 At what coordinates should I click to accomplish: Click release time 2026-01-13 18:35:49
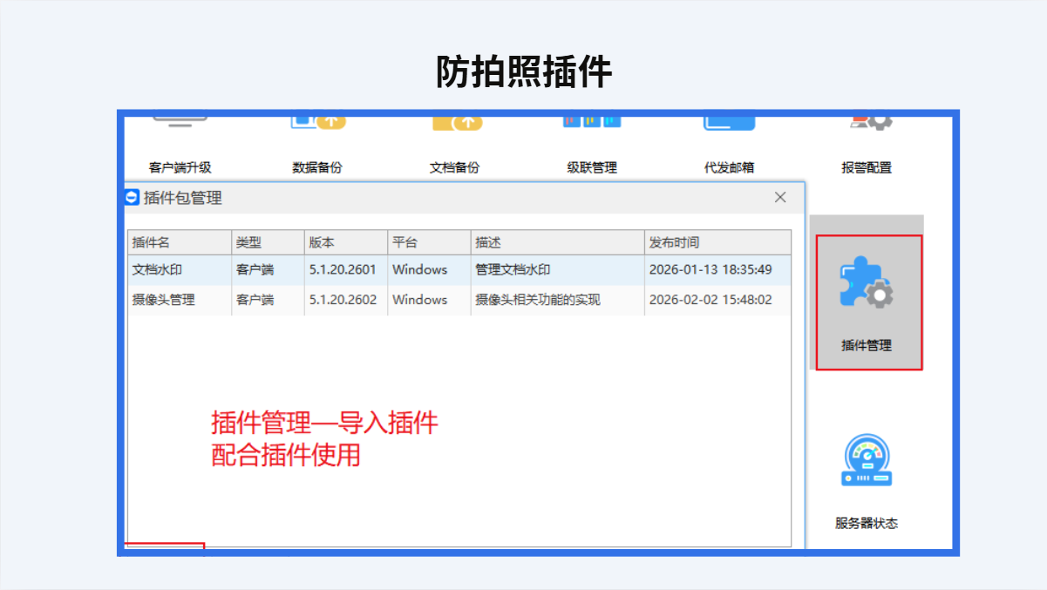point(710,270)
